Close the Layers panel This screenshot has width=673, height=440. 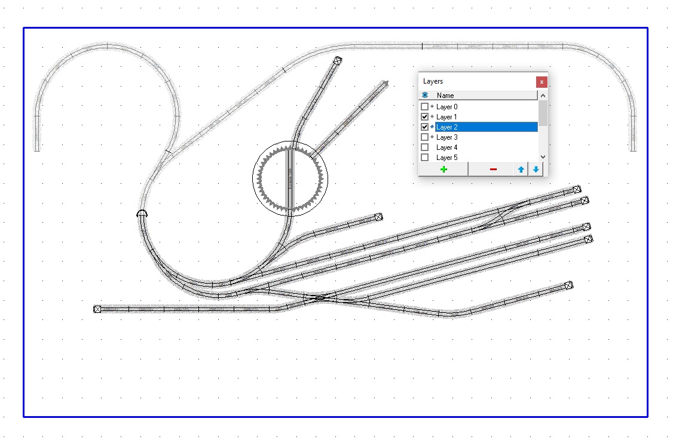click(x=541, y=82)
